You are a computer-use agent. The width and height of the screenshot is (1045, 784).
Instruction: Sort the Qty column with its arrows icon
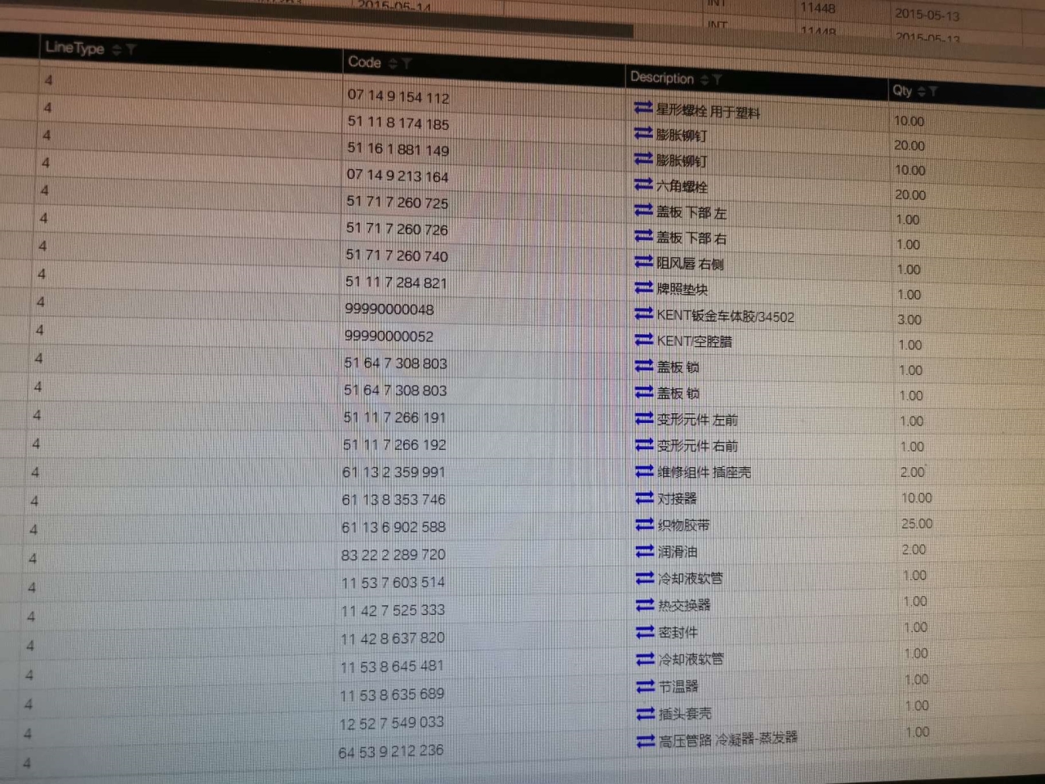(921, 91)
